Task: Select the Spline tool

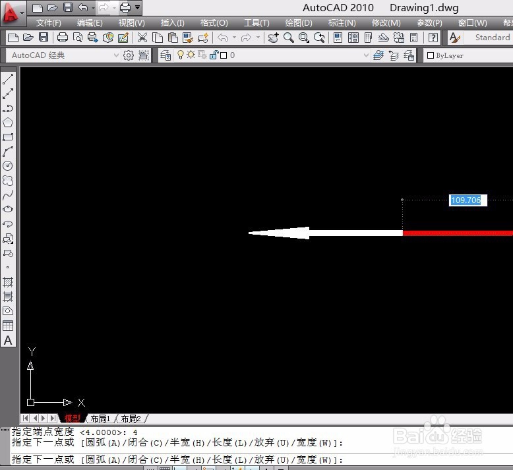Action: (x=8, y=195)
